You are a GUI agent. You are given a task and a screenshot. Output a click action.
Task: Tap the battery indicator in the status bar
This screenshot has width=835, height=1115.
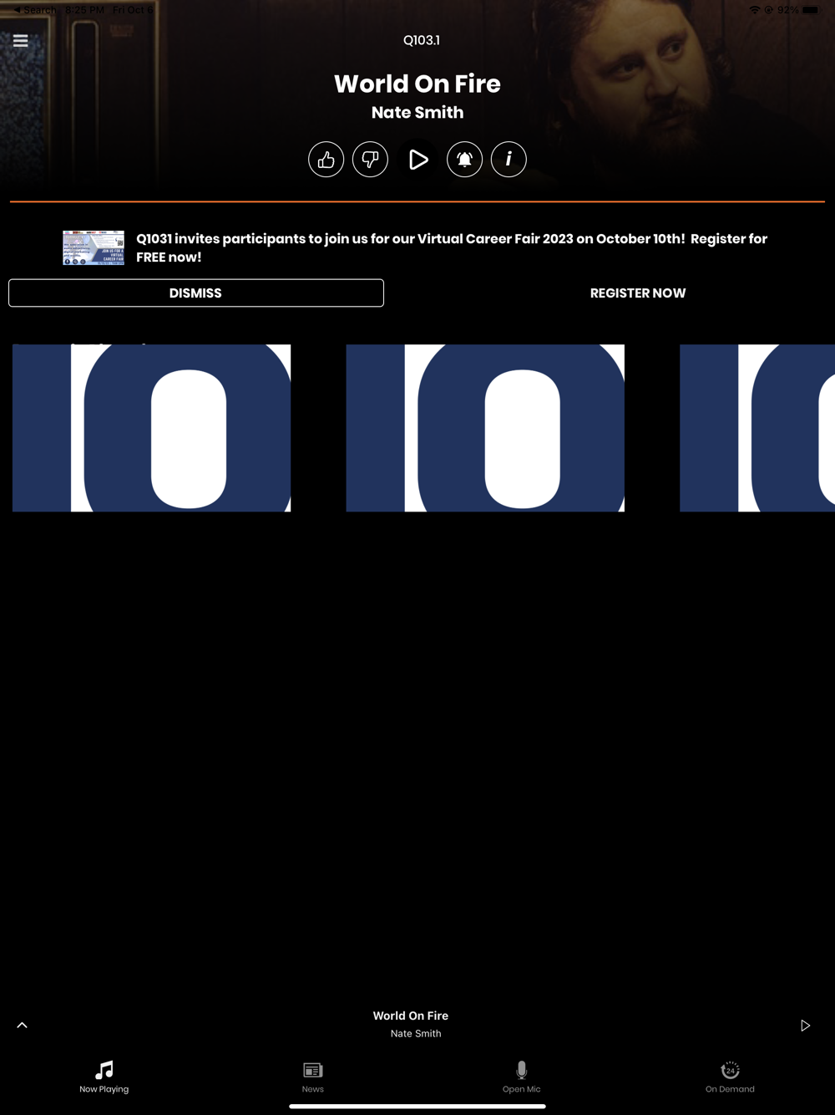(x=812, y=10)
